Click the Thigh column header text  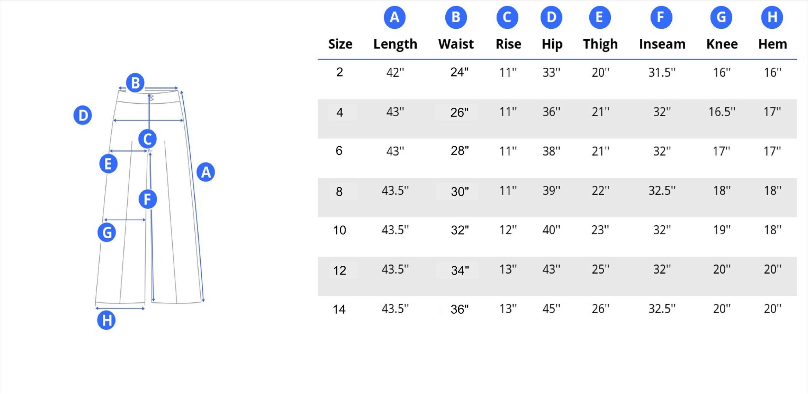coord(600,44)
